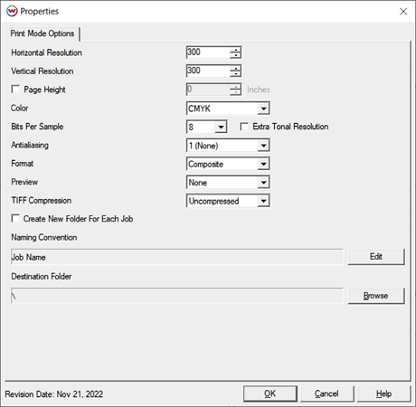416x407 pixels.
Task: Browse for a destination folder
Action: pyautogui.click(x=376, y=296)
